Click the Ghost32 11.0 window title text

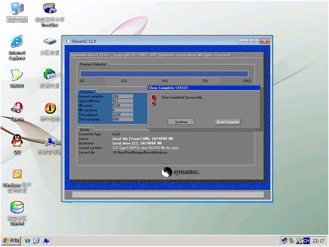pyautogui.click(x=84, y=41)
